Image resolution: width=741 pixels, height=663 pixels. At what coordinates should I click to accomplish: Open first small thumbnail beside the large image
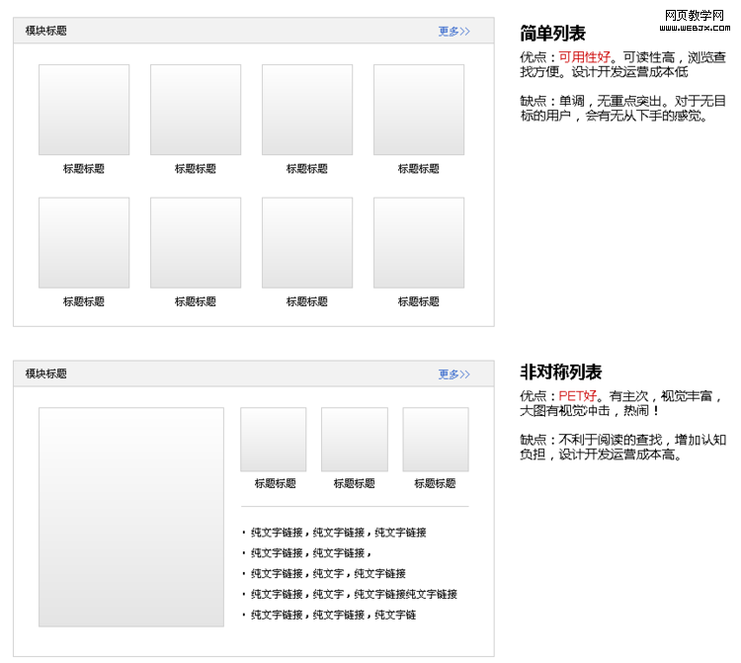(x=274, y=440)
